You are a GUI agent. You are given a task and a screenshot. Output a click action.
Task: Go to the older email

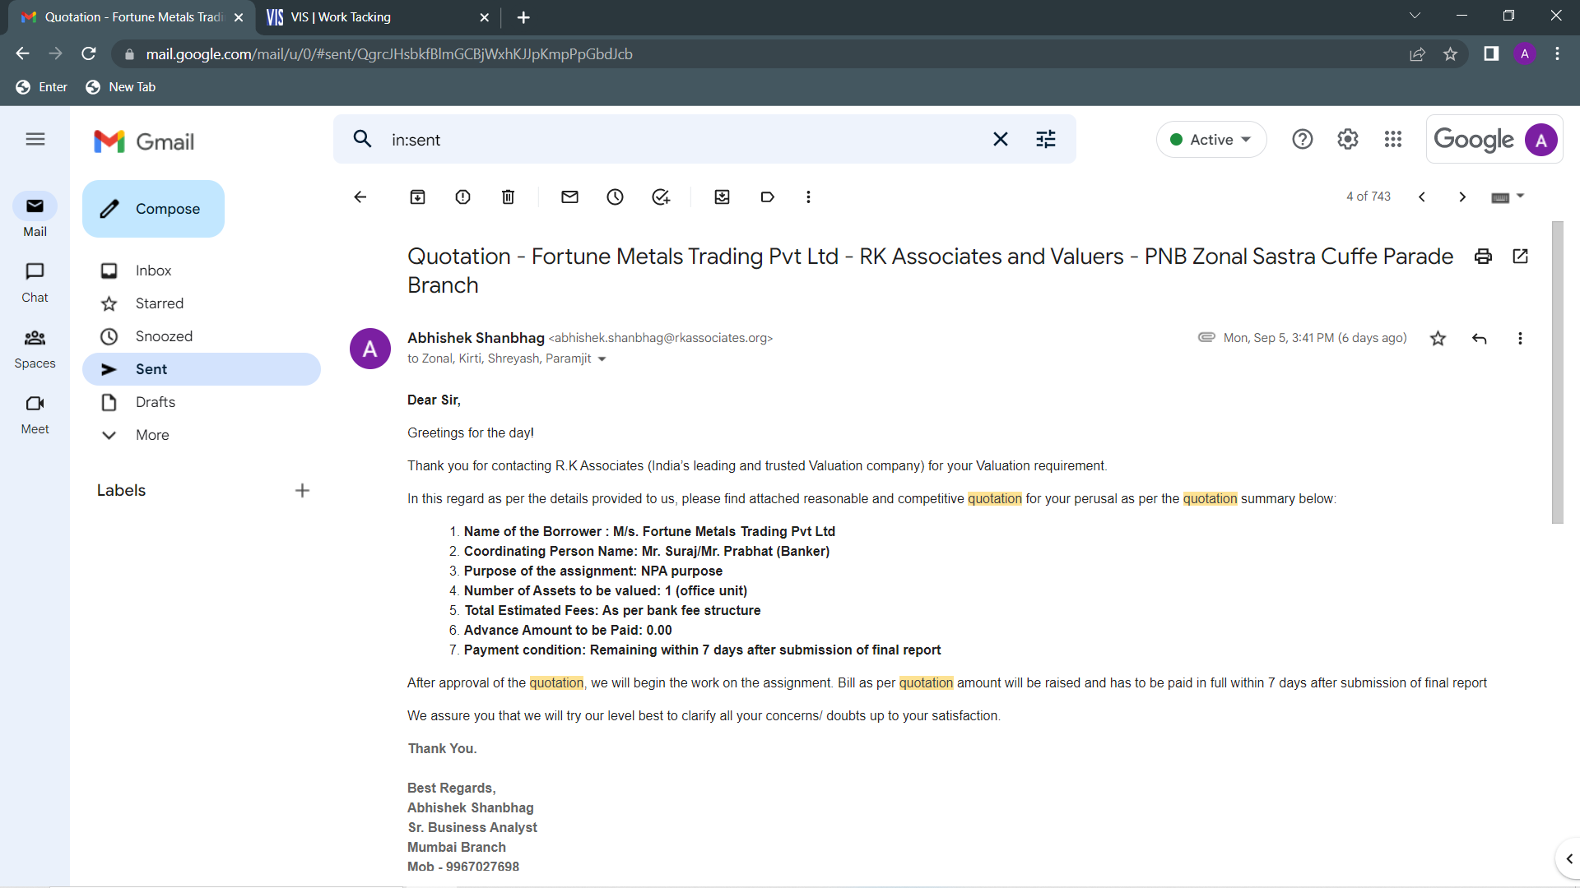tap(1462, 197)
